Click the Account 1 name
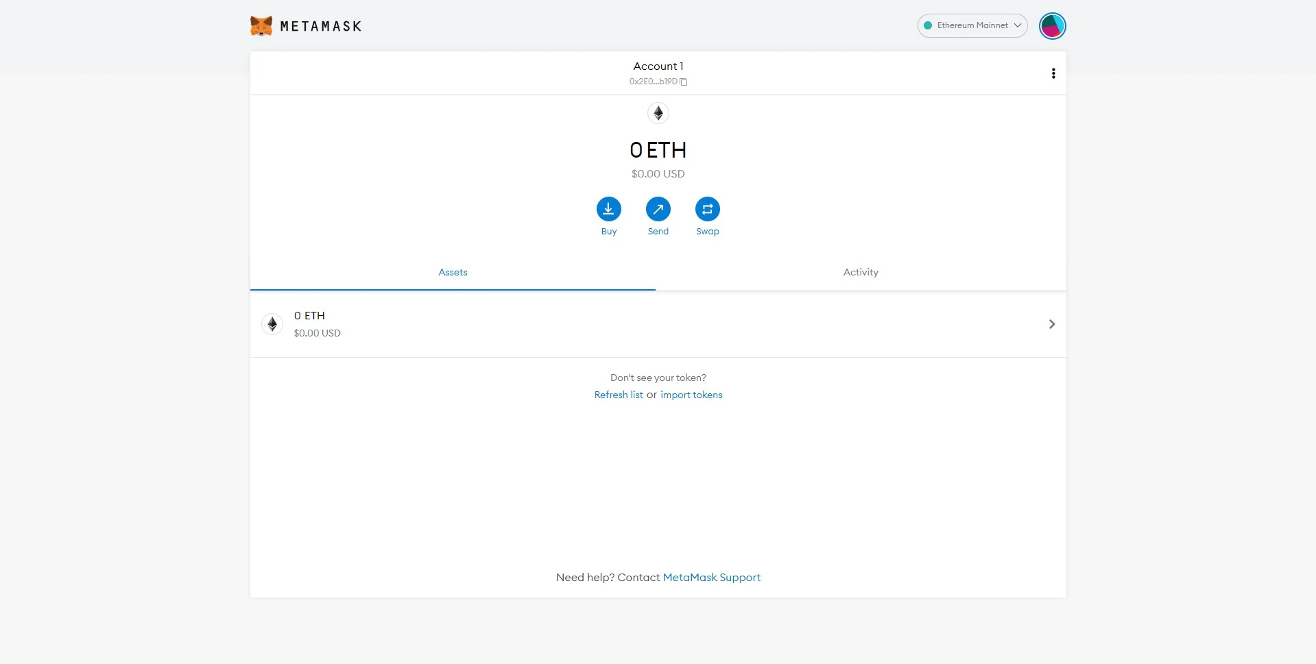 coord(658,66)
